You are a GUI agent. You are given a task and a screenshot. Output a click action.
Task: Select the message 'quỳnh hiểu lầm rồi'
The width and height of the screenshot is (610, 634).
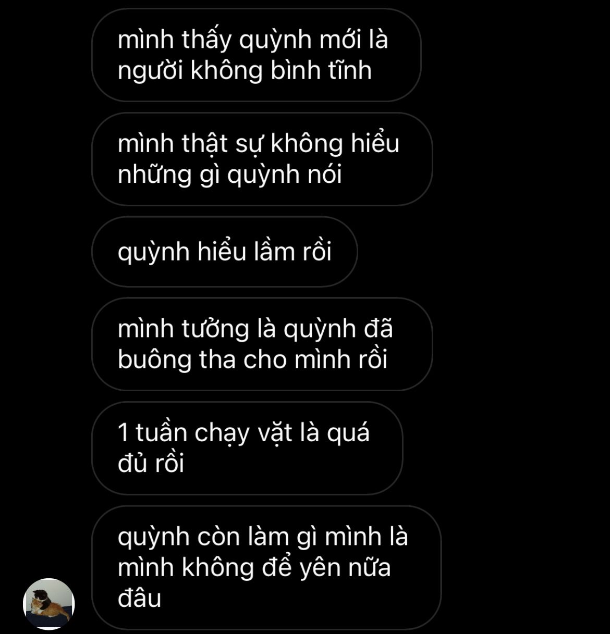[225, 252]
